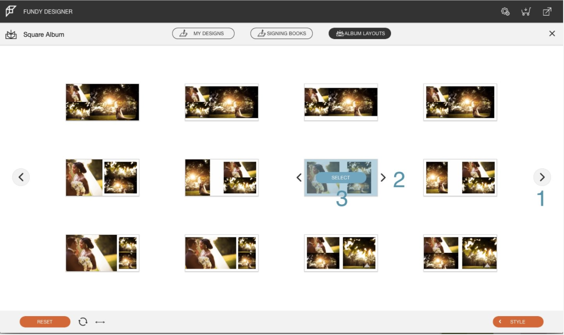Viewport: 564px width, 335px height.
Task: Click the back chevron inside the Style button
Action: pos(501,322)
